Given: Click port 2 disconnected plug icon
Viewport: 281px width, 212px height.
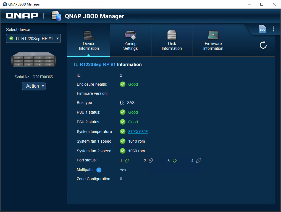Looking at the screenshot, I should click(151, 161).
